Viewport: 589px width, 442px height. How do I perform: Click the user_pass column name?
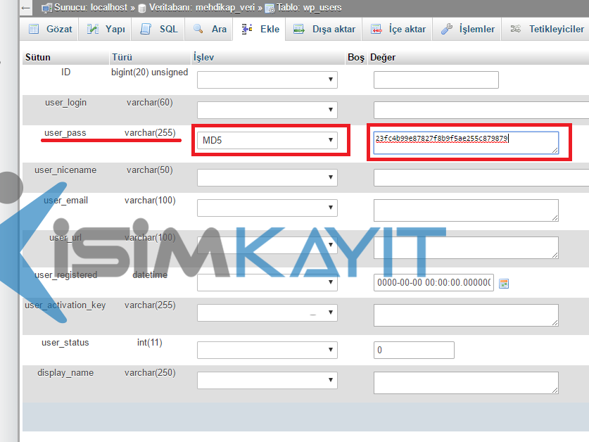(65, 133)
